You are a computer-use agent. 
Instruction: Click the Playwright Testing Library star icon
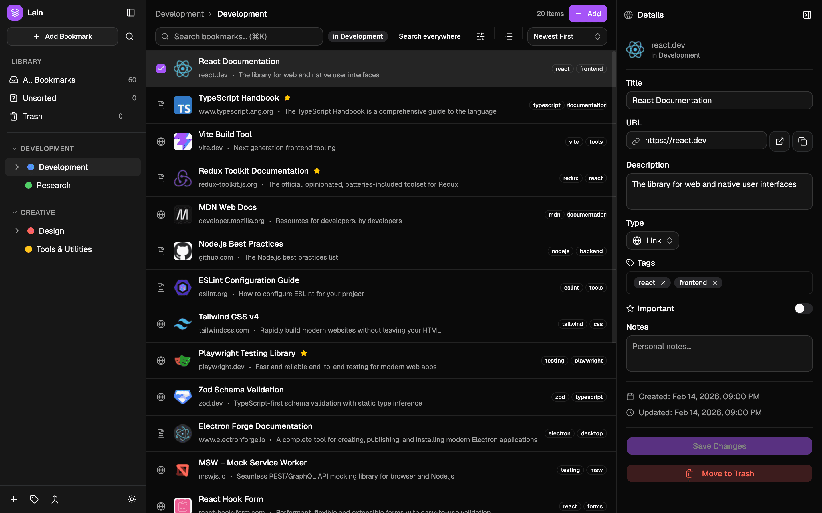pyautogui.click(x=304, y=353)
